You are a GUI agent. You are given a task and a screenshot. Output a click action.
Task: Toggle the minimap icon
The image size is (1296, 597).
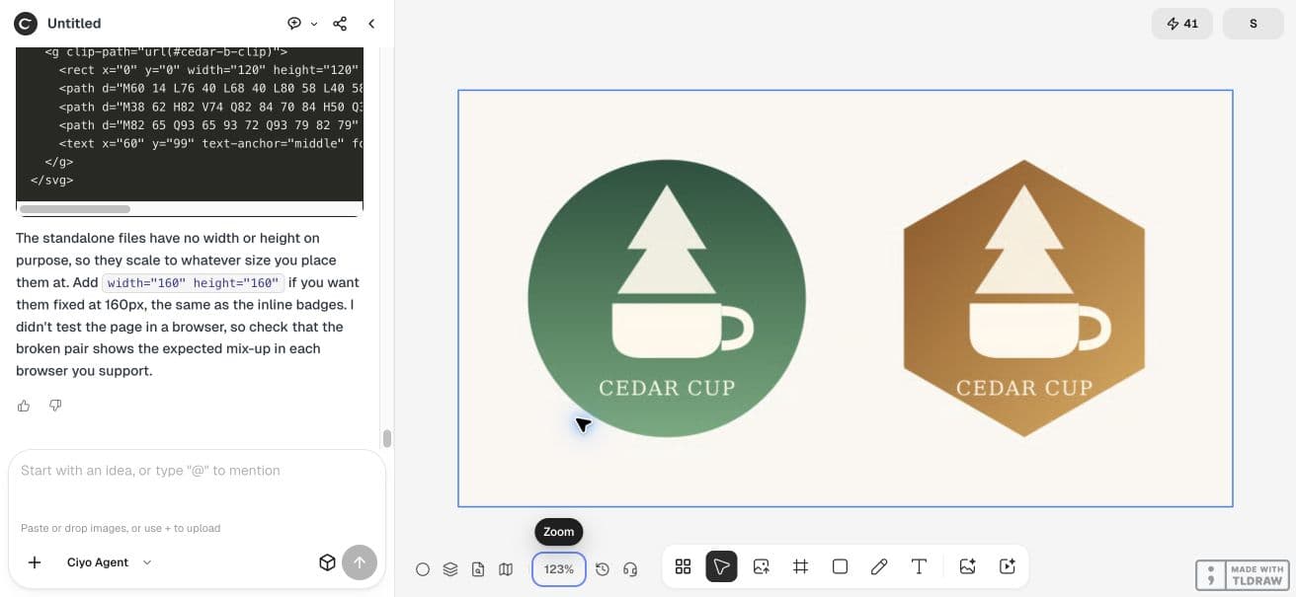point(506,569)
